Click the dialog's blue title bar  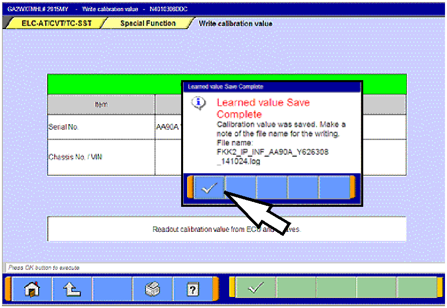click(271, 87)
